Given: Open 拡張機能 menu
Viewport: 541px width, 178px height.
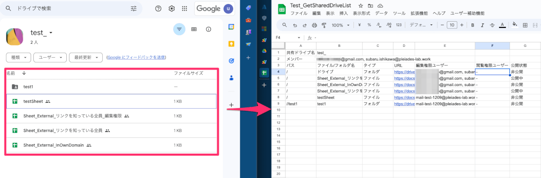Looking at the screenshot, I should coord(420,13).
